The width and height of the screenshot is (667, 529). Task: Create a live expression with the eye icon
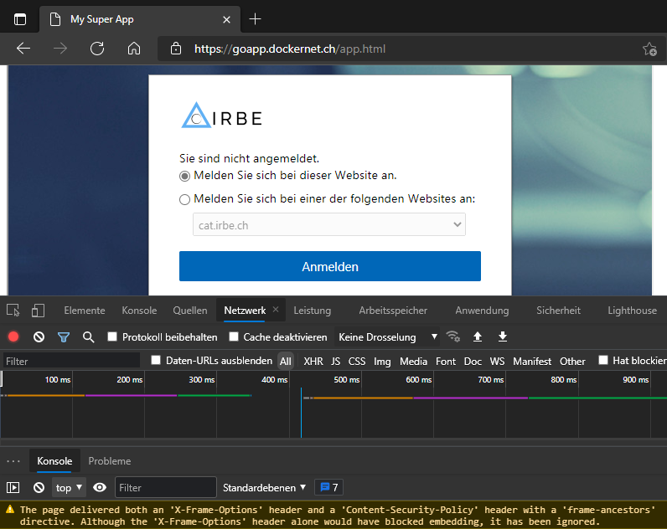coord(100,487)
